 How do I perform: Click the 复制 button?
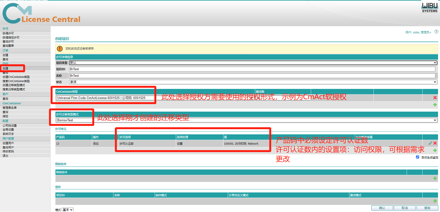pos(427,208)
